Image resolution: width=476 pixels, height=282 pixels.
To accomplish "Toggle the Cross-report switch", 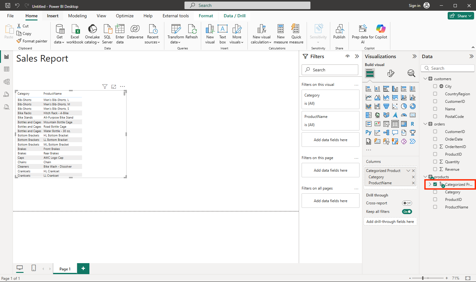I will [x=407, y=203].
